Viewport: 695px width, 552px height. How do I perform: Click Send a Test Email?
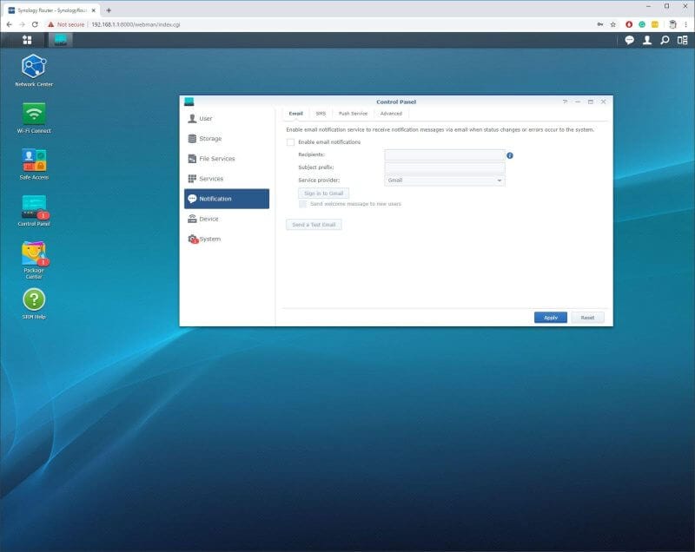[316, 225]
